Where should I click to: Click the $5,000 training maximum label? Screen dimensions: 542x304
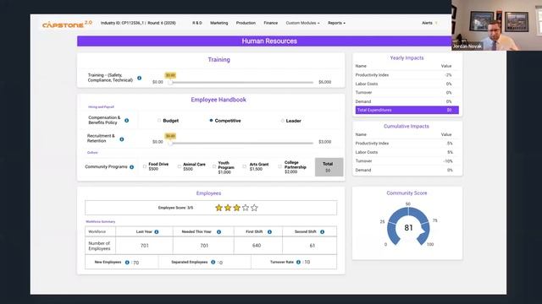325,82
